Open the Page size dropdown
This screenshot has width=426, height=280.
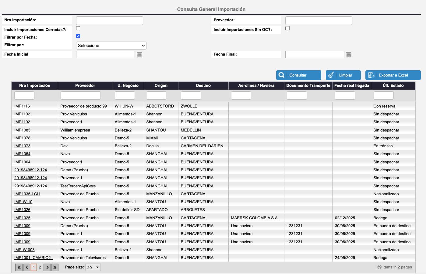[93, 267]
